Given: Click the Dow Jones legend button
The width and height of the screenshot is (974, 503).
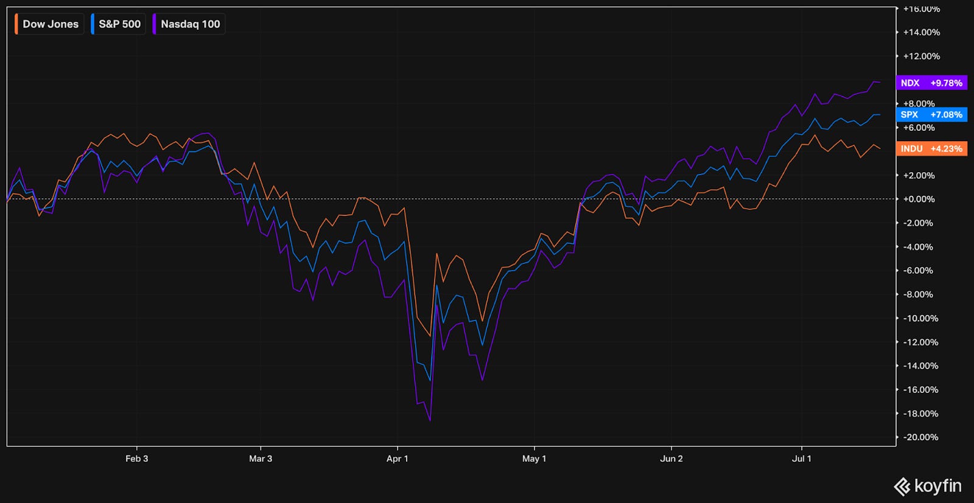Looking at the screenshot, I should [49, 24].
